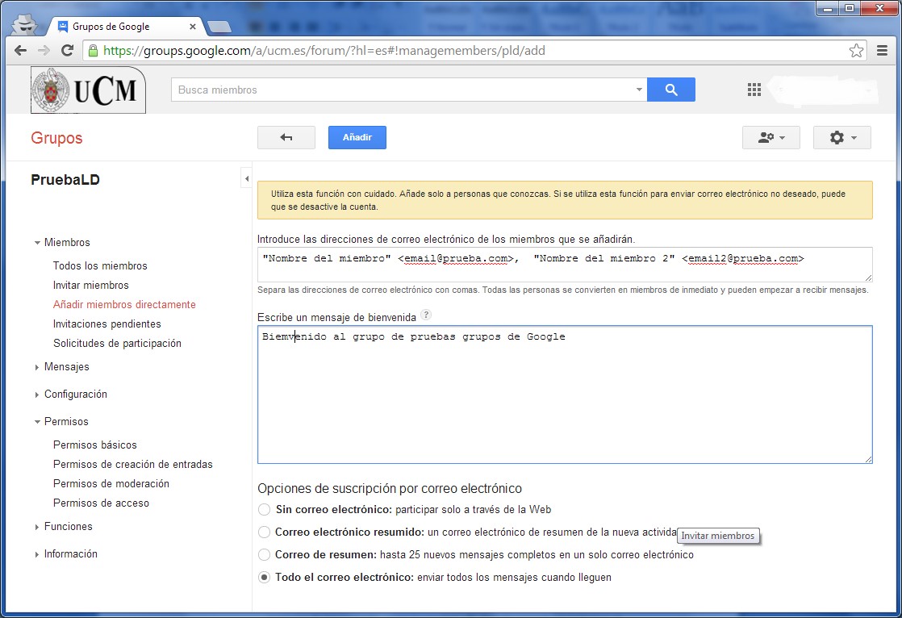The height and width of the screenshot is (618, 902).
Task: Open the Chrome hamburger menu
Action: [882, 51]
